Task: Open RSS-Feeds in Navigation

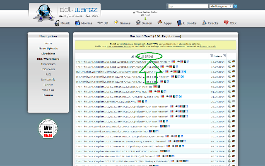Action: pos(48,69)
